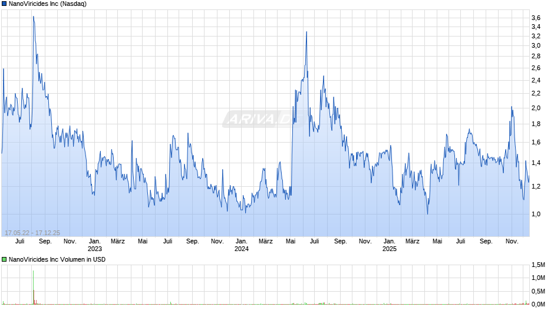The width and height of the screenshot is (554, 310).
Task: Click the tallest green volume spike bar
Action: [x=33, y=287]
